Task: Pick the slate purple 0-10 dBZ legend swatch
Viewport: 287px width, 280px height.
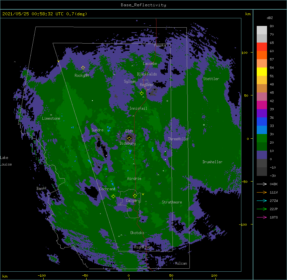Action: pos(262,155)
